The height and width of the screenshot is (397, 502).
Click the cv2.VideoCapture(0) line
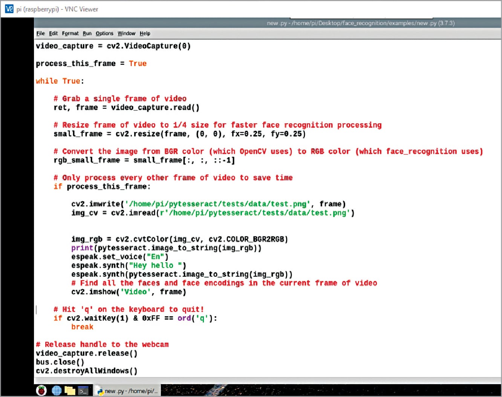[113, 46]
